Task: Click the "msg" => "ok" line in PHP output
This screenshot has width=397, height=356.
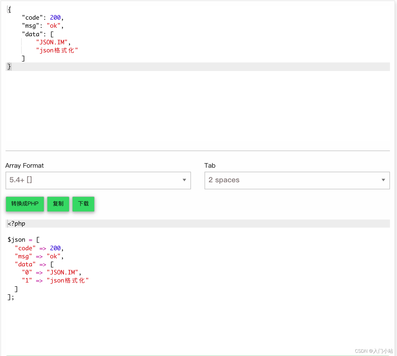Action: [x=39, y=256]
